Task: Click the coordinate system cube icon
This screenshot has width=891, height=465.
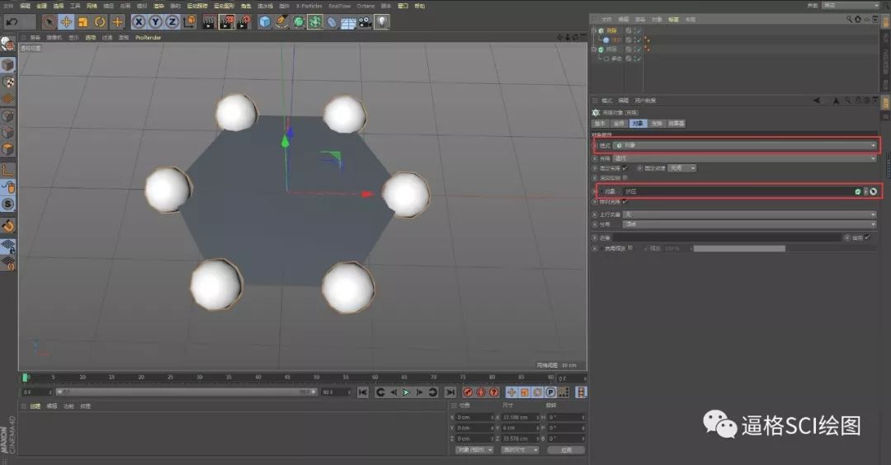Action: click(x=189, y=22)
